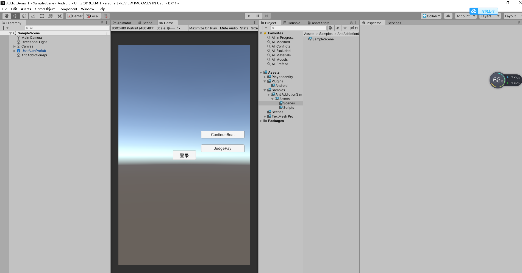The image size is (522, 273).
Task: Open the Window menu
Action: pos(87,9)
